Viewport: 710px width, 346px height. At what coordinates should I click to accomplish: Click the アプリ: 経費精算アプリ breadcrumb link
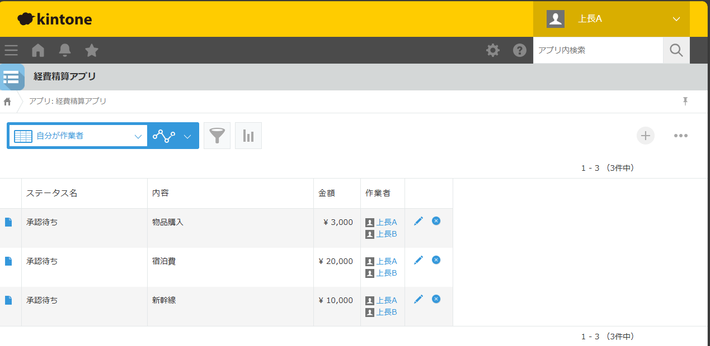click(x=68, y=101)
